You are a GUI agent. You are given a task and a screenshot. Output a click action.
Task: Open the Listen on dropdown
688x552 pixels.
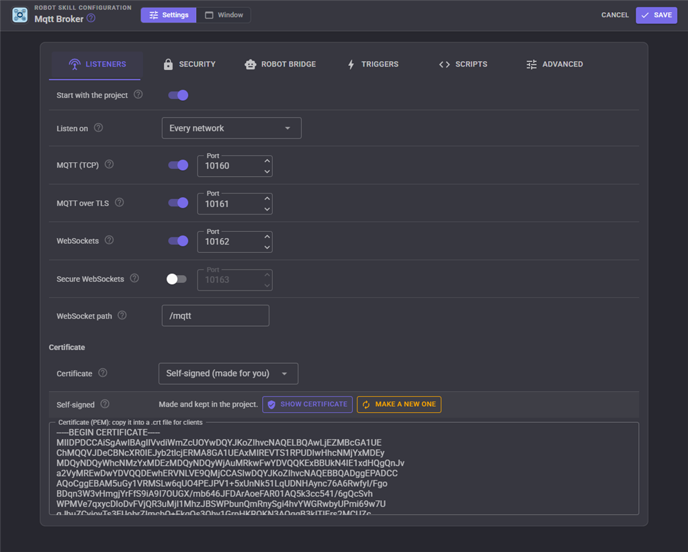[232, 128]
